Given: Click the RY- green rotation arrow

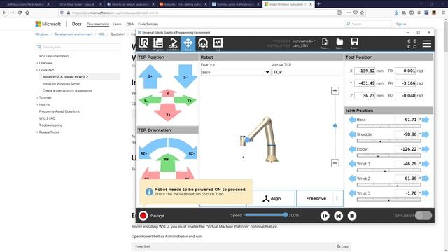Looking at the screenshot, I should [x=168, y=163].
